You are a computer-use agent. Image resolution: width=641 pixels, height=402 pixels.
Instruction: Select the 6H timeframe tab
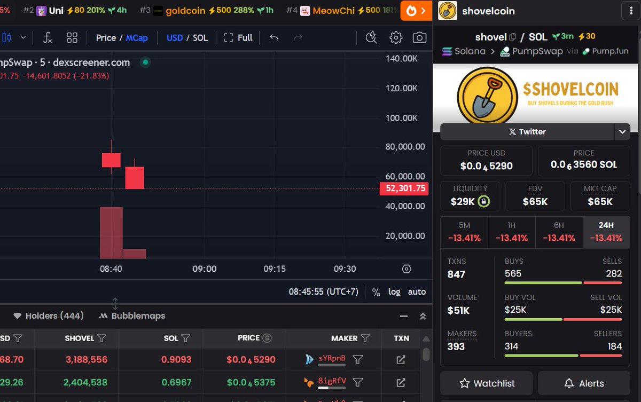[x=559, y=232]
